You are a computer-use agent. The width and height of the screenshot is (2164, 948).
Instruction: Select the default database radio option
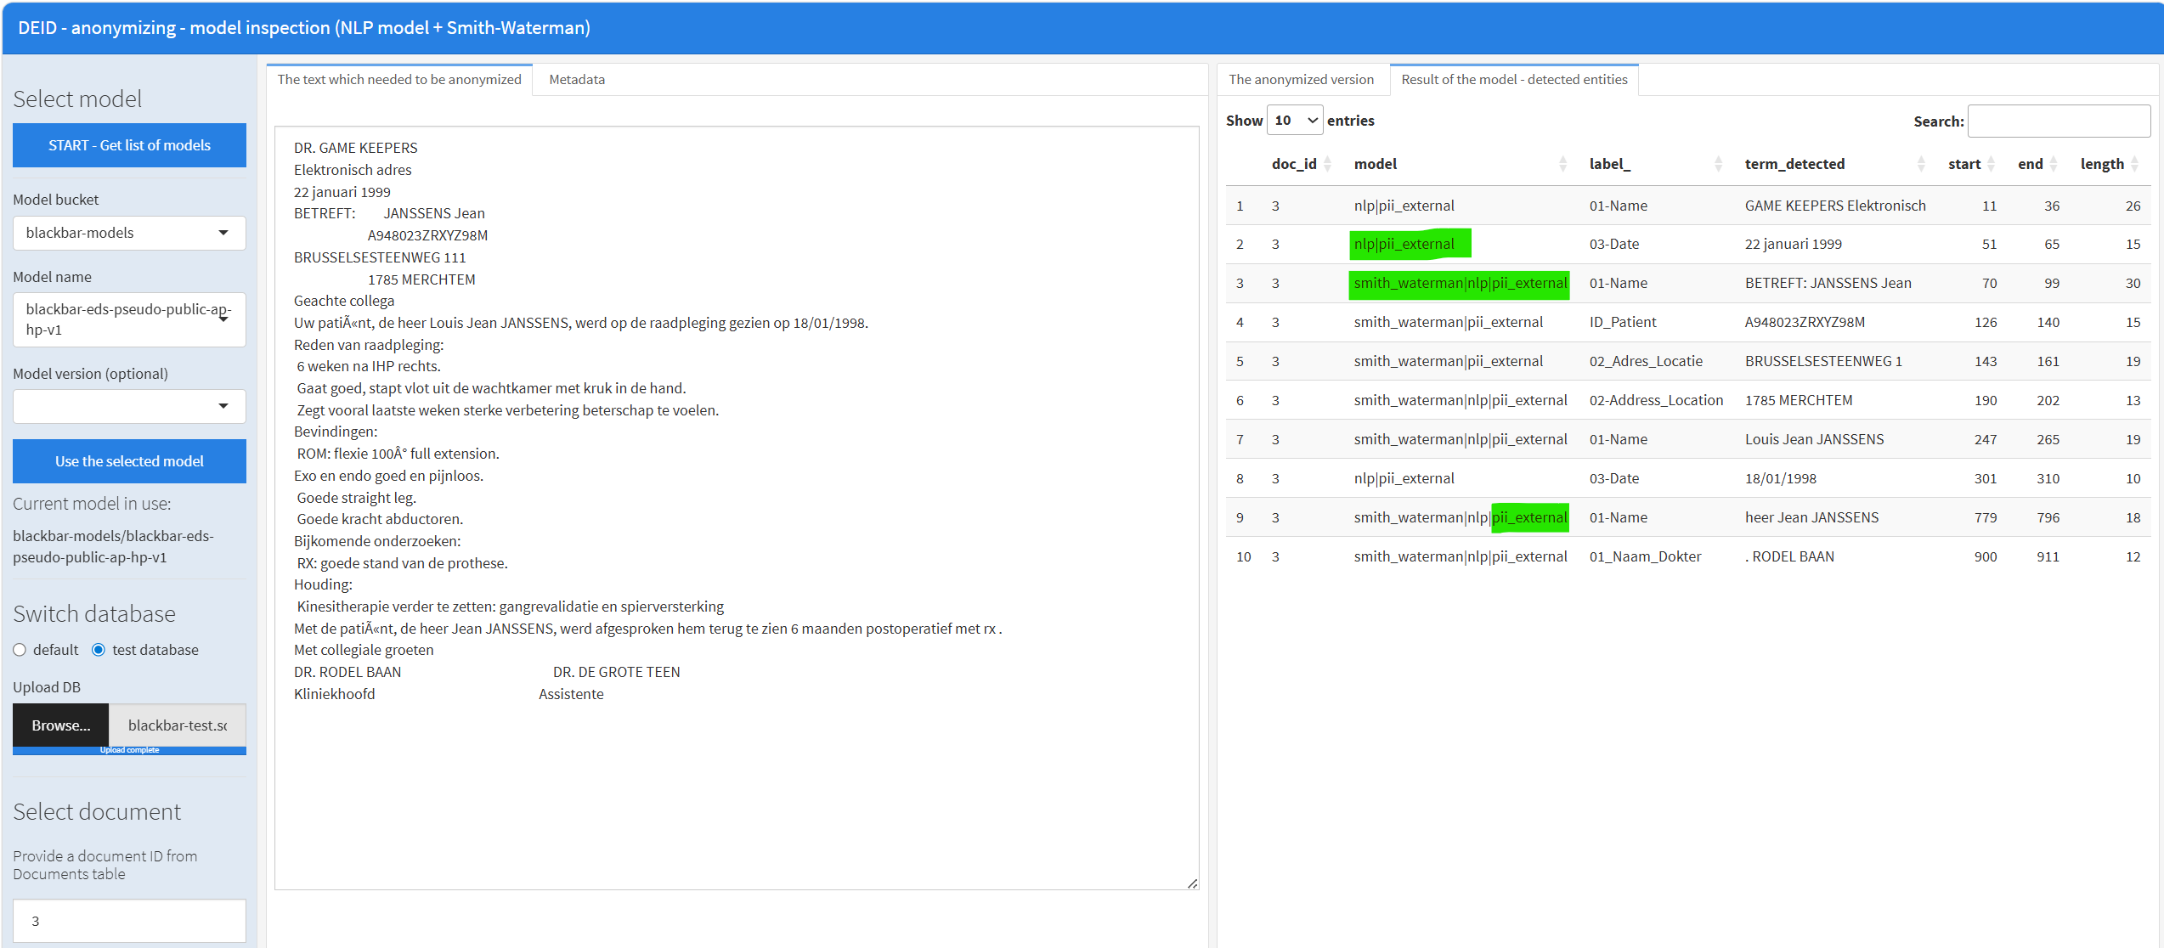click(x=20, y=650)
